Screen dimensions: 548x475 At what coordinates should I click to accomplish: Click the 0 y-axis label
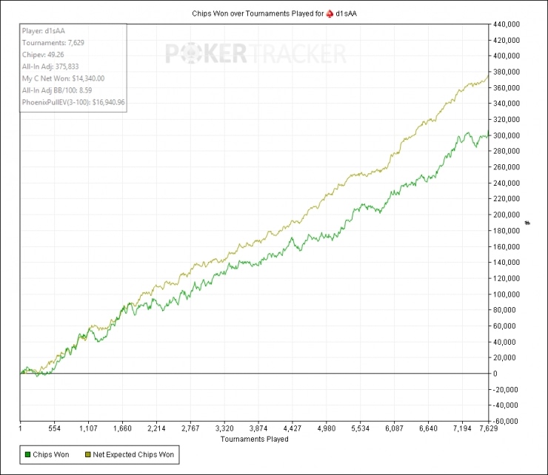(495, 374)
